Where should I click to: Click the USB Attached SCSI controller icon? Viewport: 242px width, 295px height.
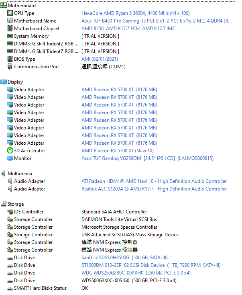10,234
